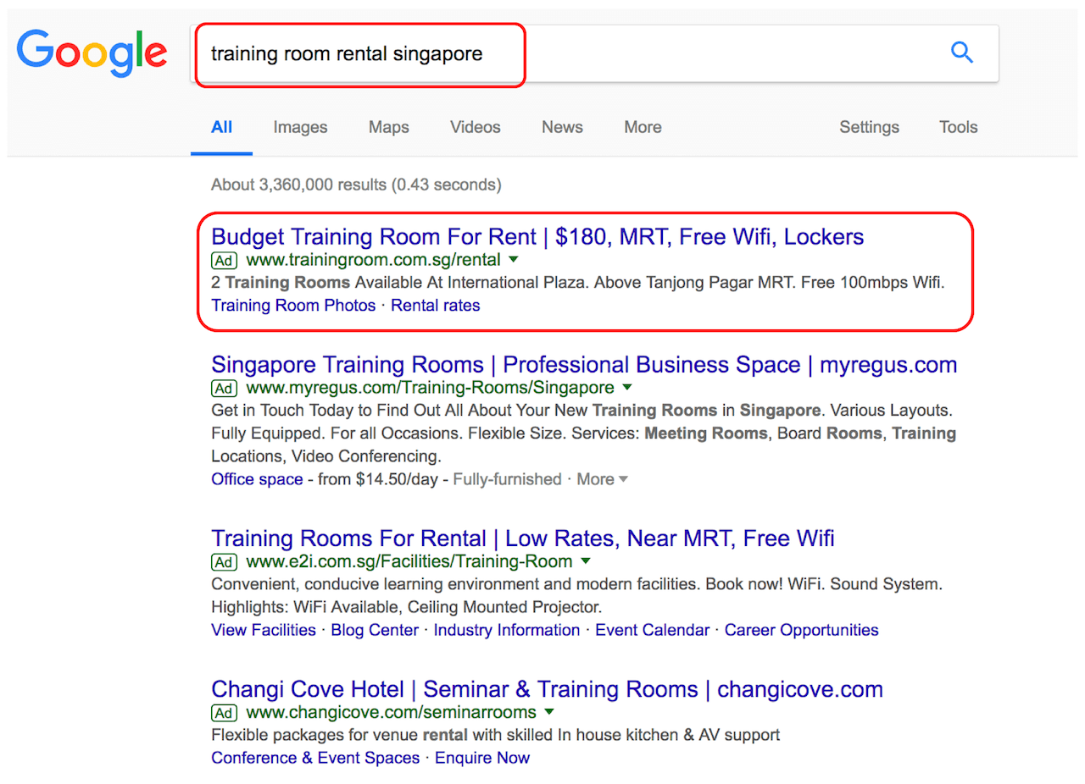
Task: Expand the arrow beside the myregus.com URL
Action: [627, 388]
